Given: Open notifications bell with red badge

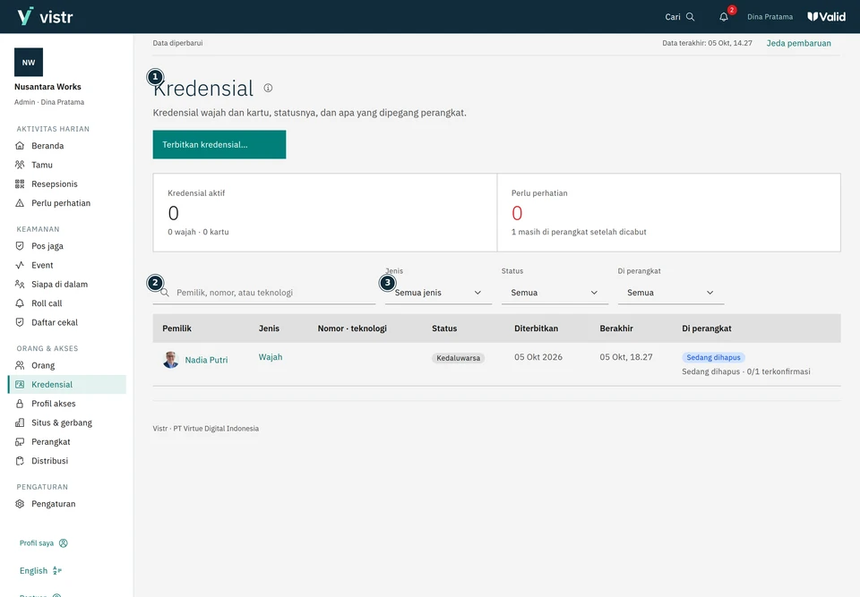Looking at the screenshot, I should point(724,17).
